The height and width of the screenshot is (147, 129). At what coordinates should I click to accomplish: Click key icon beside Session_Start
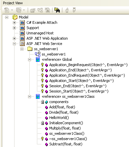point(42,91)
